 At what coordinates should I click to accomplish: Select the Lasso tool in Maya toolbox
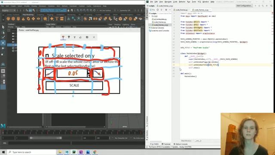click(3, 33)
